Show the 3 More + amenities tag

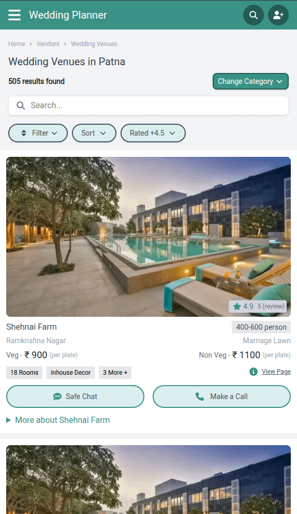[x=115, y=373]
